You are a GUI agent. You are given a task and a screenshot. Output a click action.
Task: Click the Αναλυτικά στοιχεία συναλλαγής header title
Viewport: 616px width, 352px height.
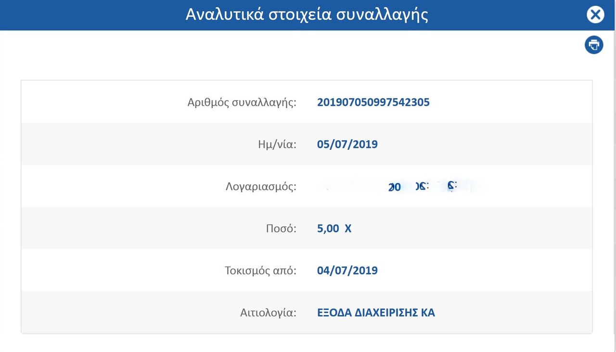[307, 15]
